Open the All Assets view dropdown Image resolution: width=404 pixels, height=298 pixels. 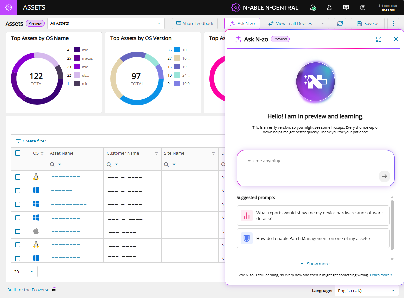click(106, 23)
